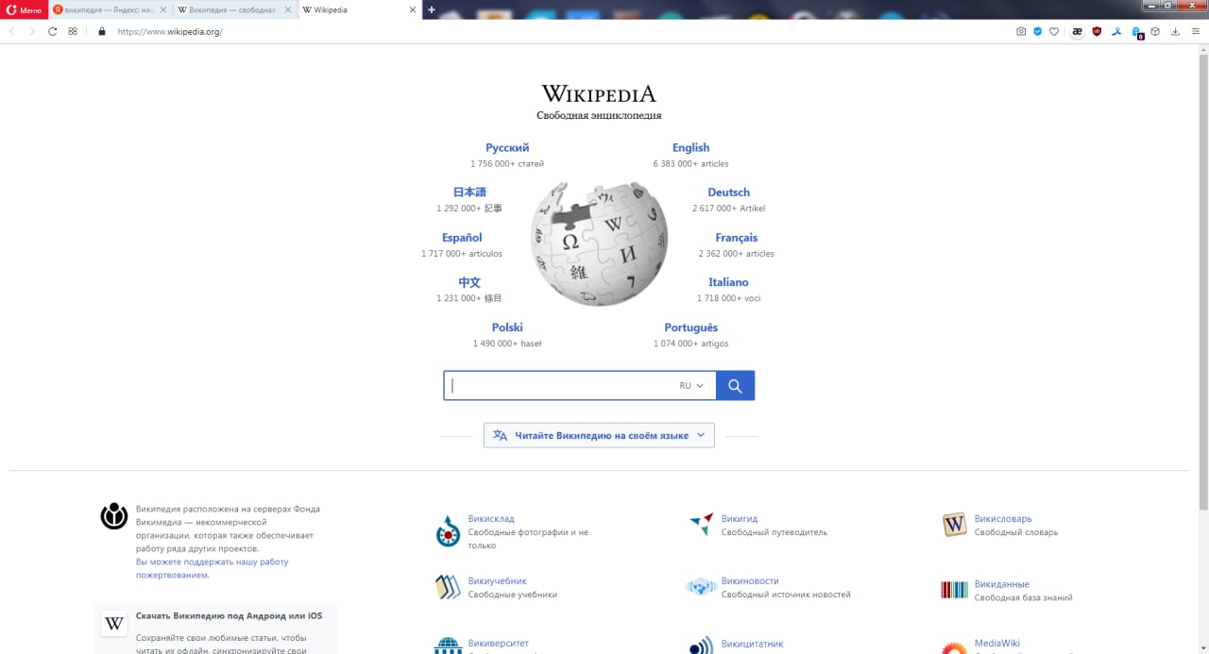Open Japanese 日本語 Wikipedia
Image resolution: width=1209 pixels, height=654 pixels.
pos(469,193)
